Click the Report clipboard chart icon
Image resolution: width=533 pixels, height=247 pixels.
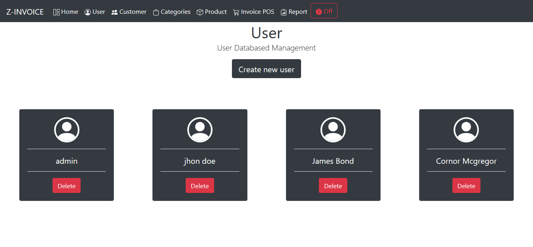coord(284,12)
